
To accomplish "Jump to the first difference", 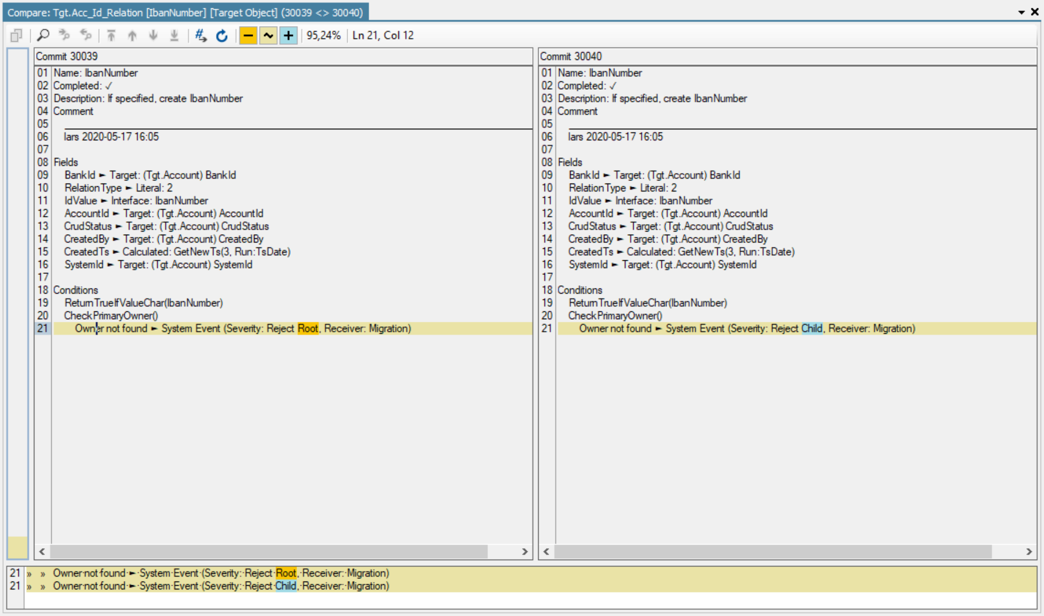I will (111, 35).
